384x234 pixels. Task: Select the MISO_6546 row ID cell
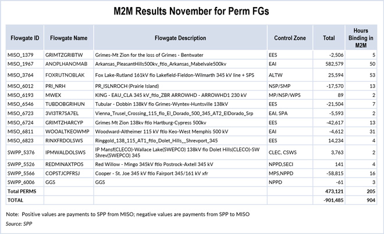22,103
